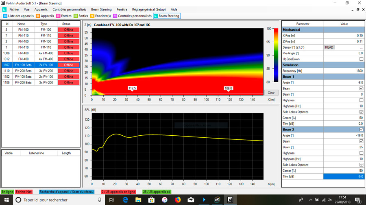The width and height of the screenshot is (366, 205).
Task: Click the 112,5 marker on beam plot
Action: coord(132,88)
